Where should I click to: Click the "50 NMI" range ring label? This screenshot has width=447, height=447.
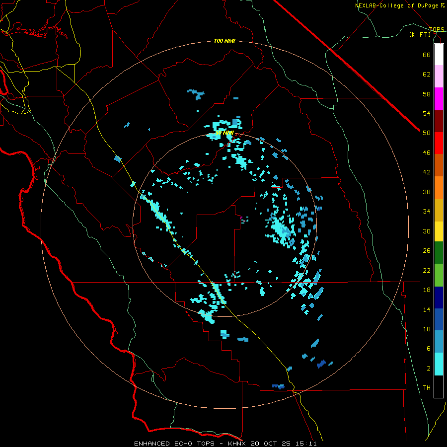pyautogui.click(x=224, y=133)
